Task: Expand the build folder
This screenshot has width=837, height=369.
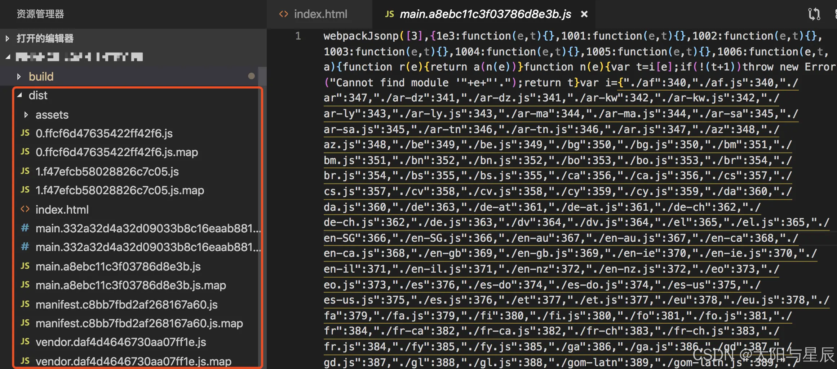Action: 19,77
